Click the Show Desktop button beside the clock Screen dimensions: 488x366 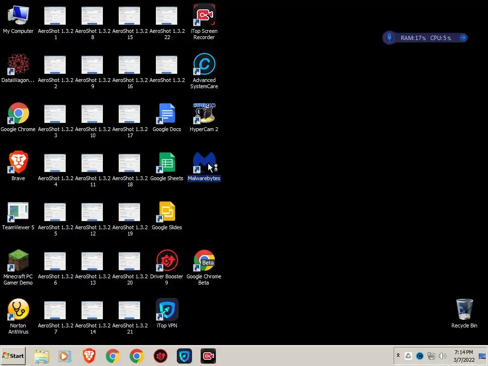[x=482, y=356]
